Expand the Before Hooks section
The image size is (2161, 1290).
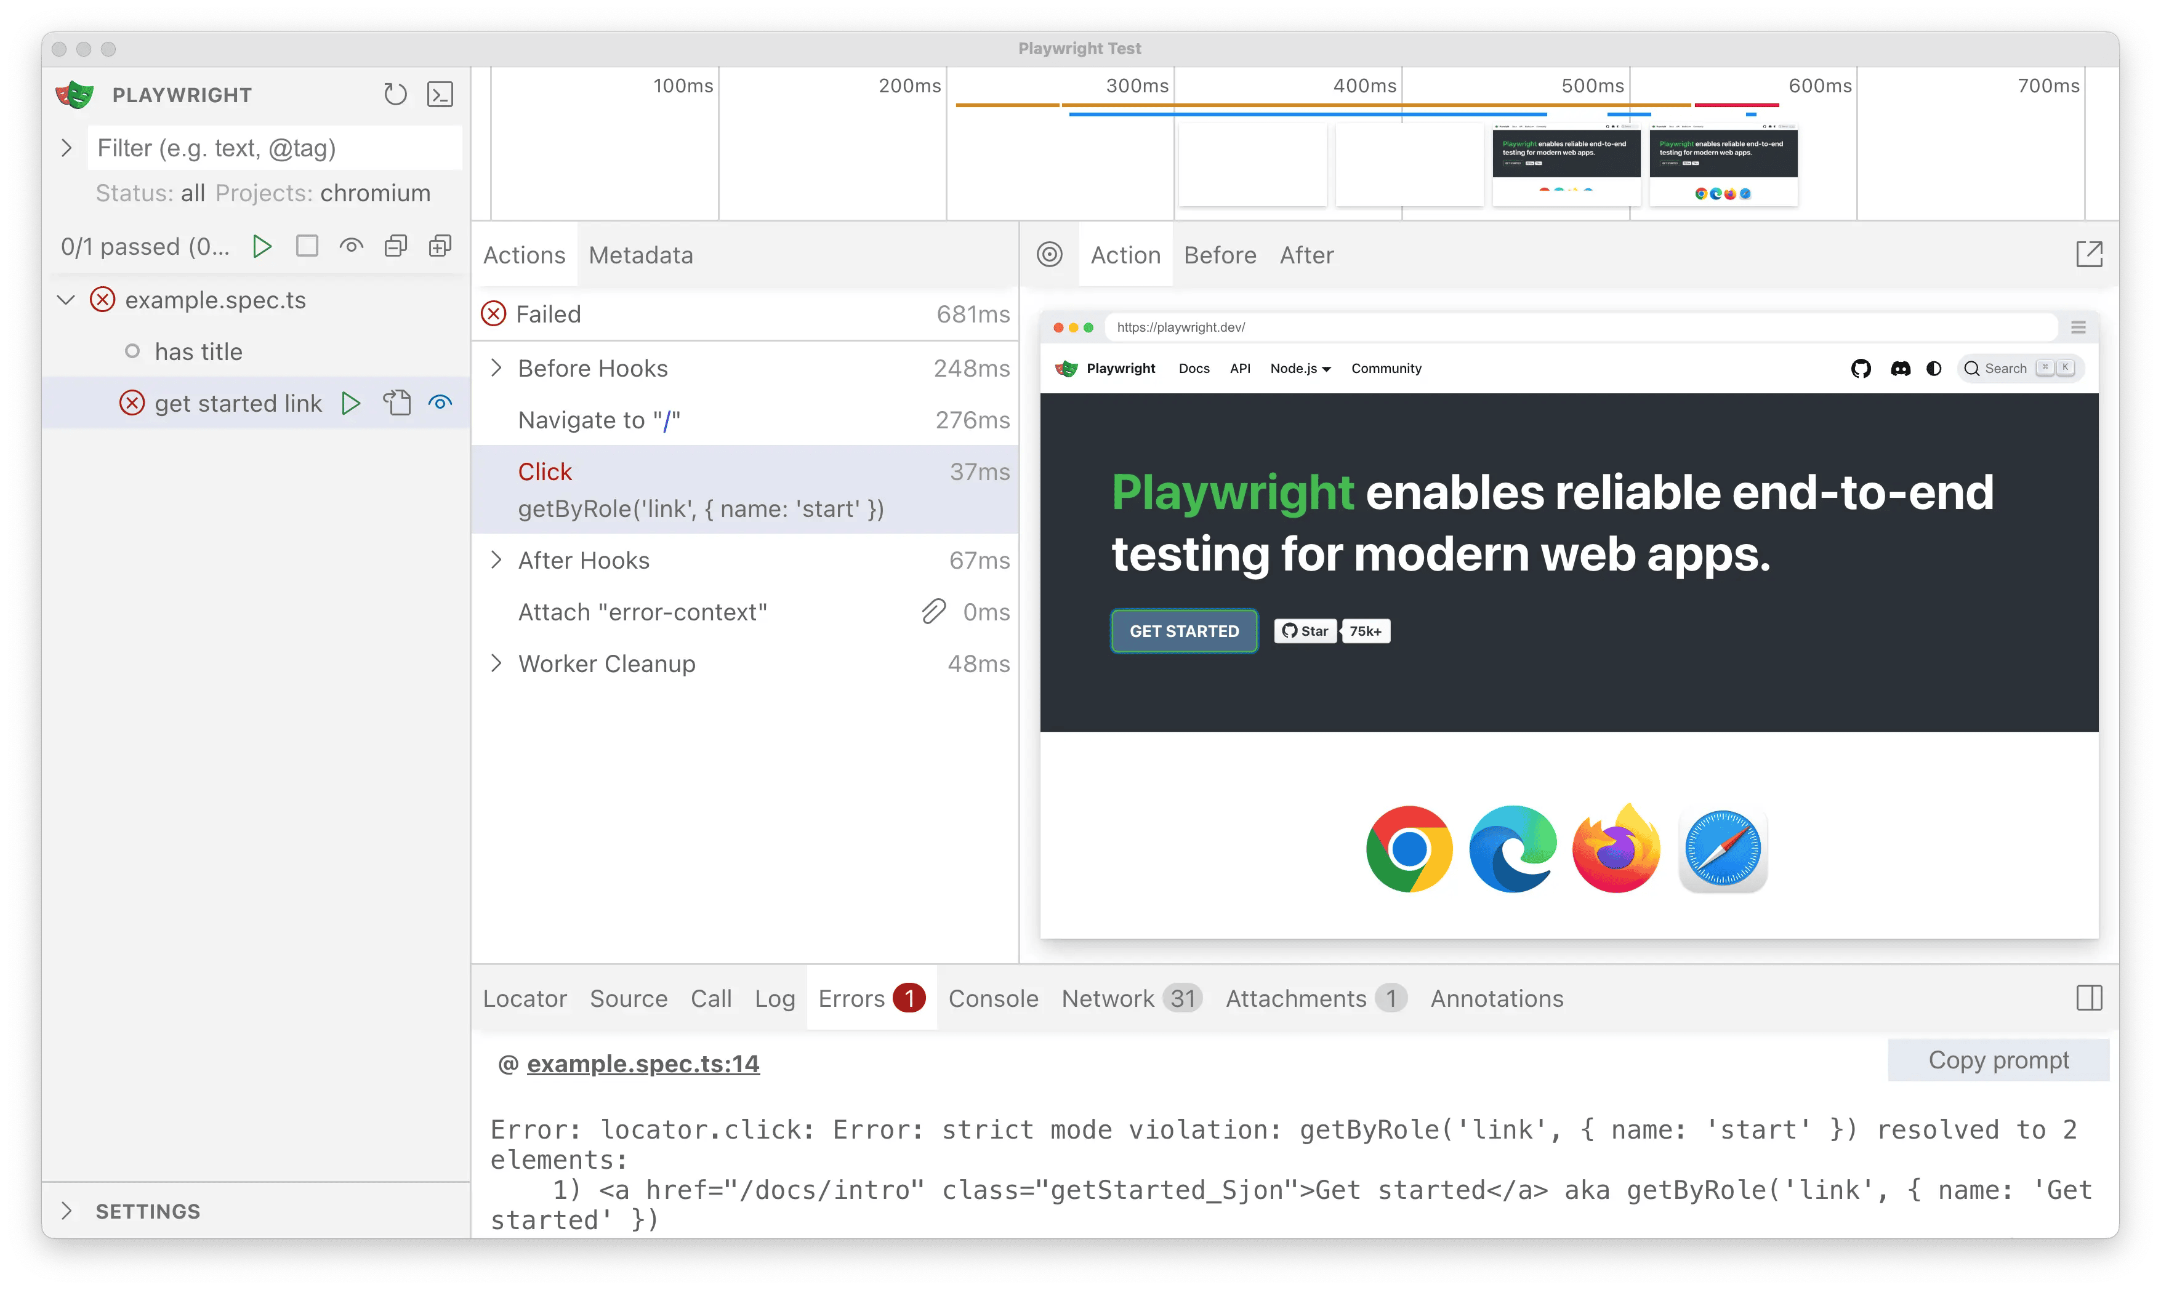[497, 367]
